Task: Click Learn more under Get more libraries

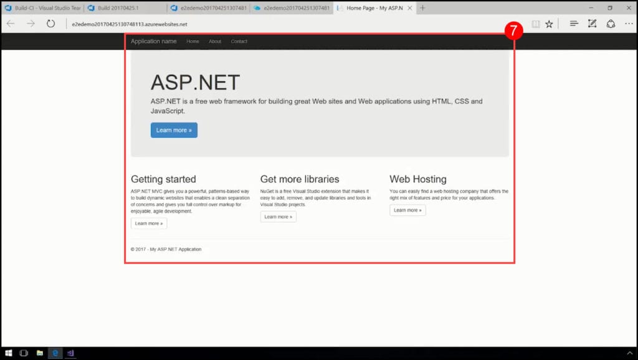Action: click(279, 217)
